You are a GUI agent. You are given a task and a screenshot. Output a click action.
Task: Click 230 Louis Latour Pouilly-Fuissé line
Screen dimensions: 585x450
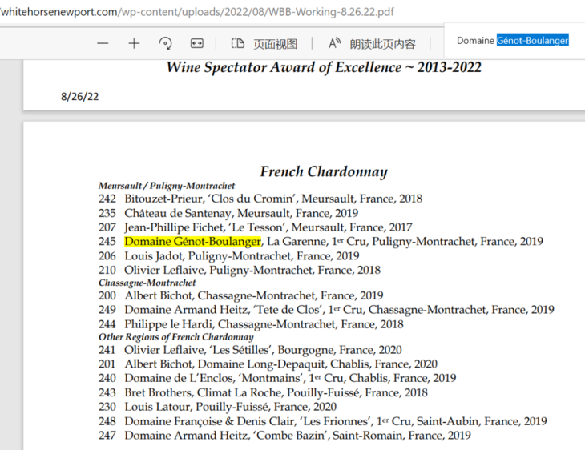[217, 407]
